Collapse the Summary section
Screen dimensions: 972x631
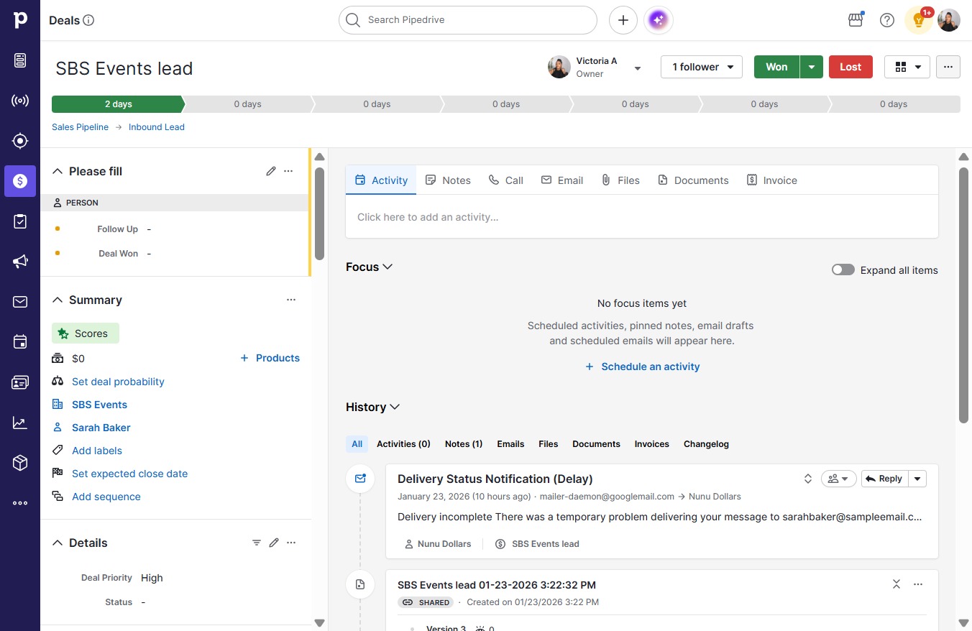pos(58,300)
